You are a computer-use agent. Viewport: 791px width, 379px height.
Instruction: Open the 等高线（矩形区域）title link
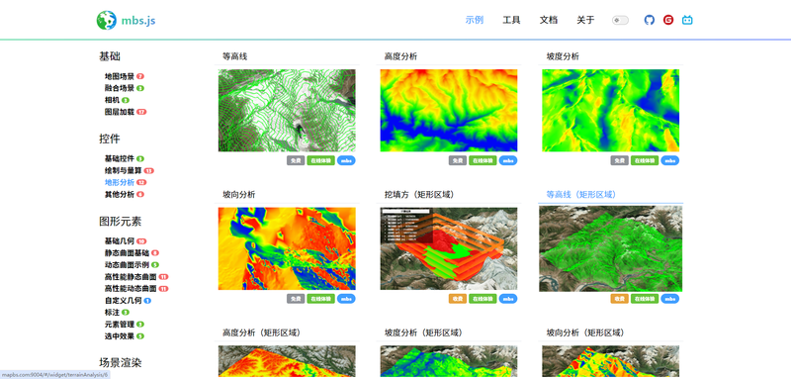coord(581,194)
